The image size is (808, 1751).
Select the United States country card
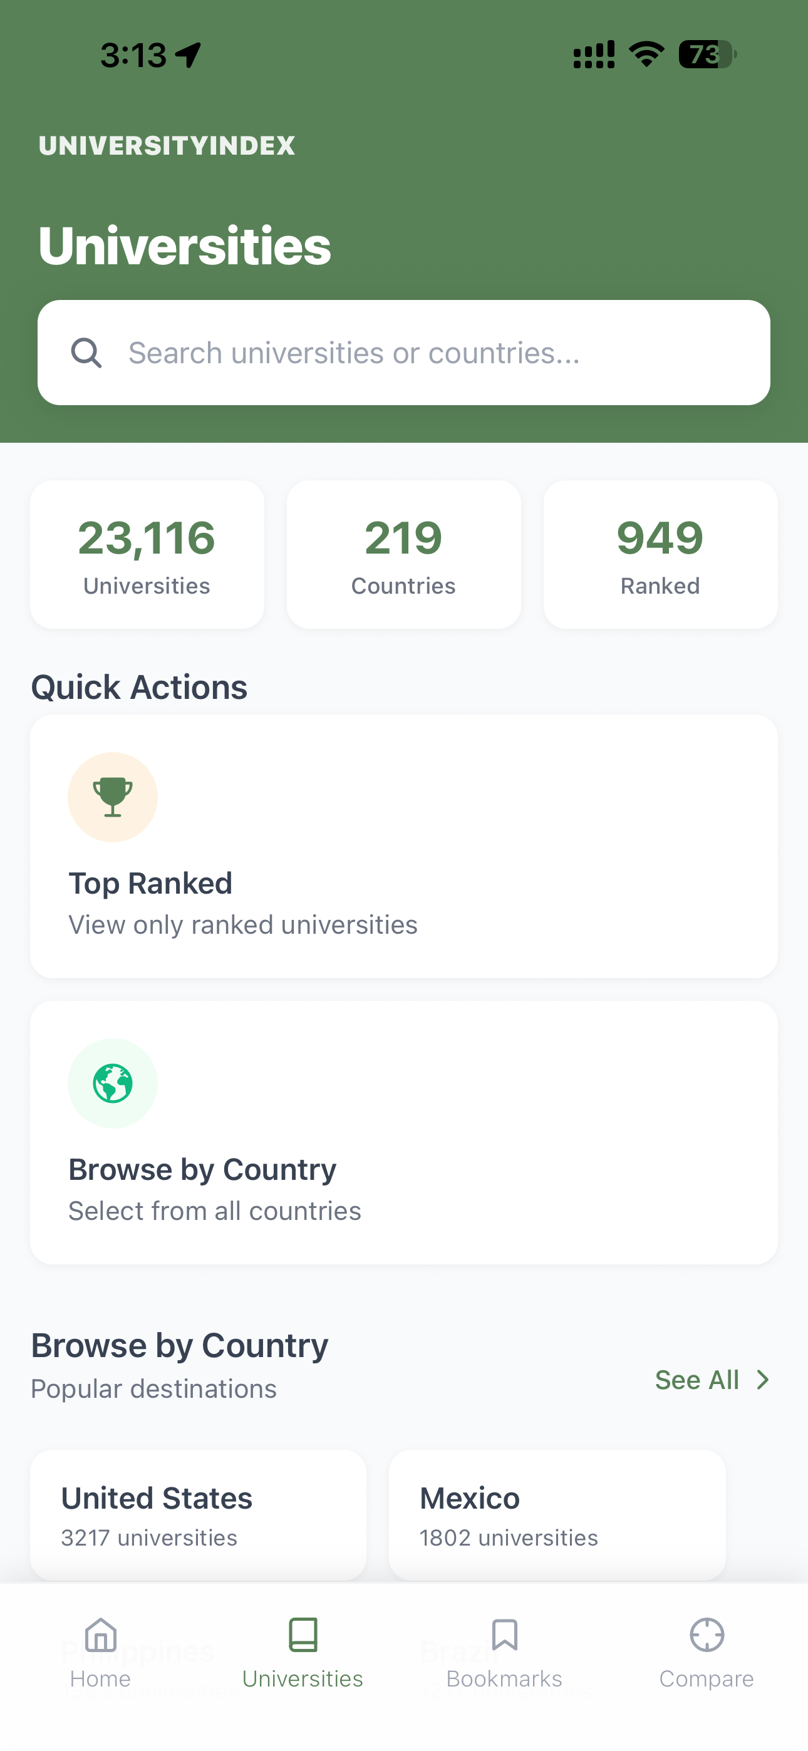point(198,1515)
